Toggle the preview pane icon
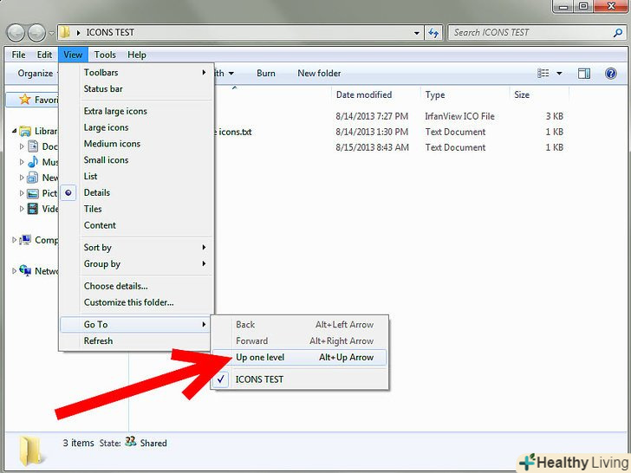The image size is (631, 473). click(x=584, y=74)
